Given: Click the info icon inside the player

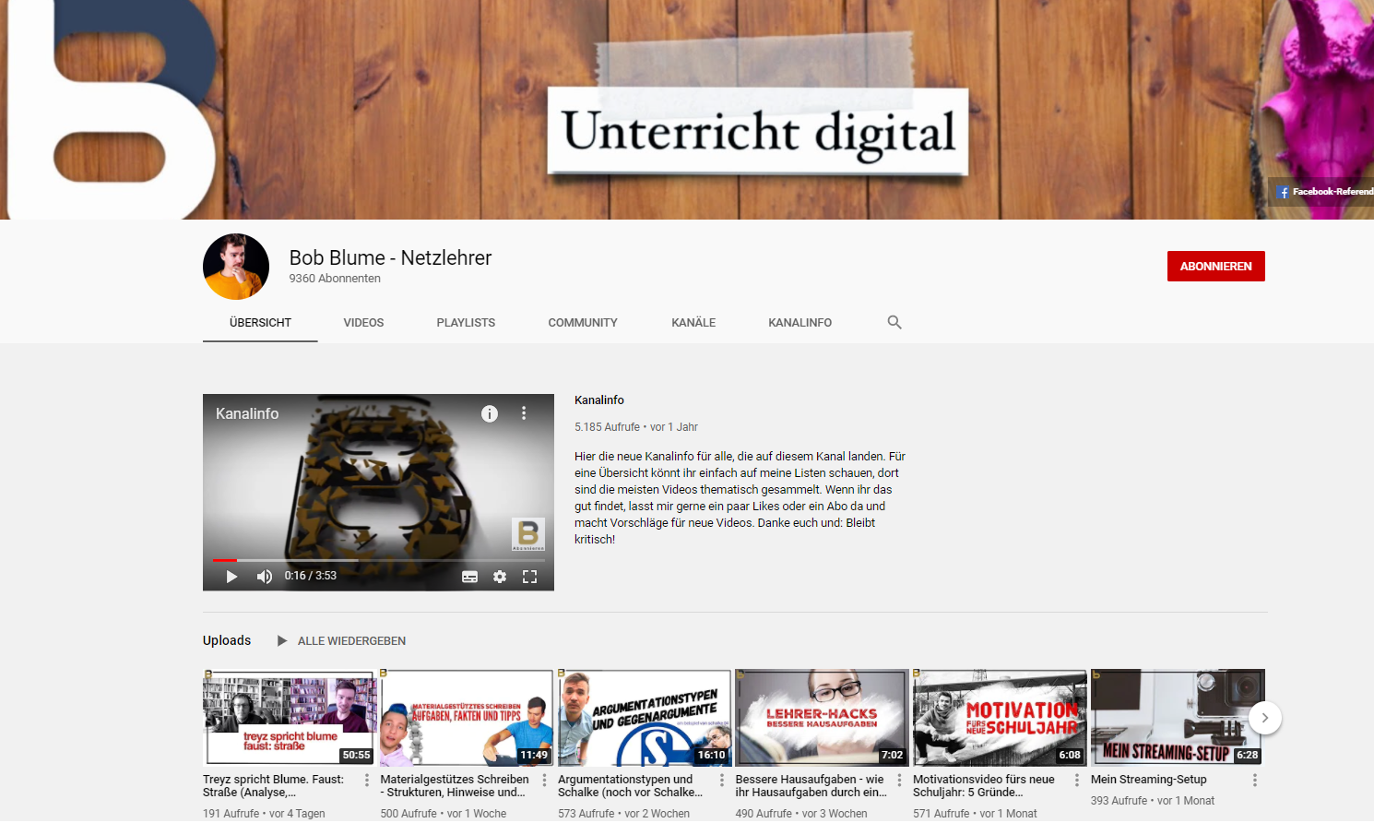Looking at the screenshot, I should pos(490,414).
